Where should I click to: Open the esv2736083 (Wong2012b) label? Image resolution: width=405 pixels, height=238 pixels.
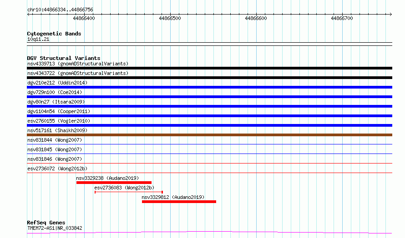124,188
